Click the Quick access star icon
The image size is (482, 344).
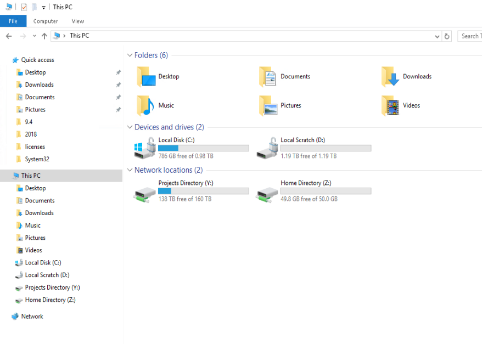point(15,60)
